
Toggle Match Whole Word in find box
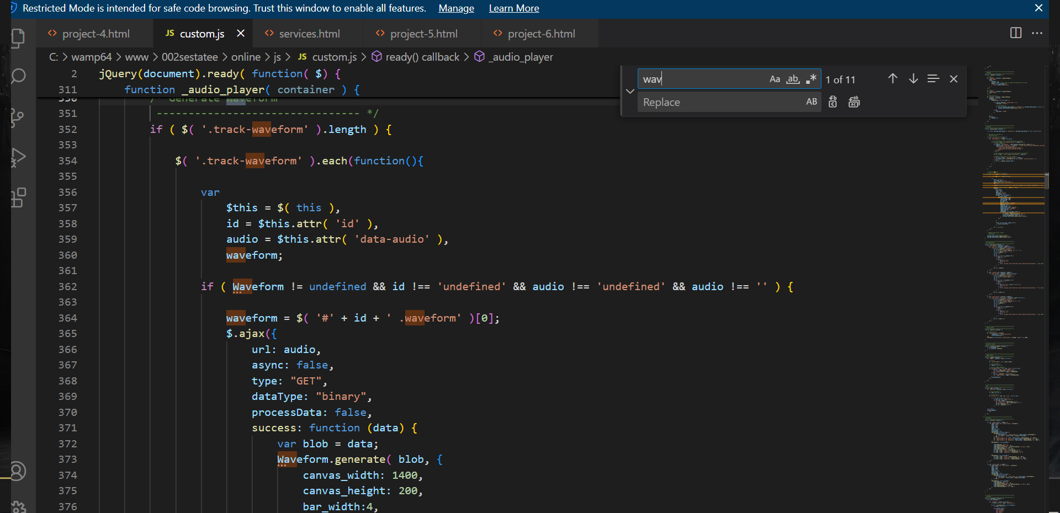click(x=793, y=79)
